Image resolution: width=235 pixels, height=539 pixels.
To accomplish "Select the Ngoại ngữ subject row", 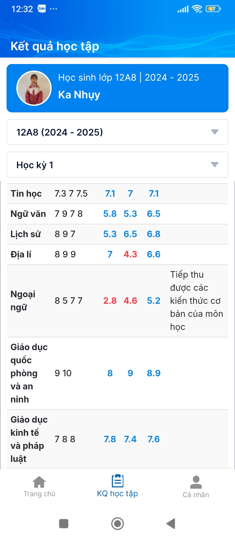I will point(117,301).
